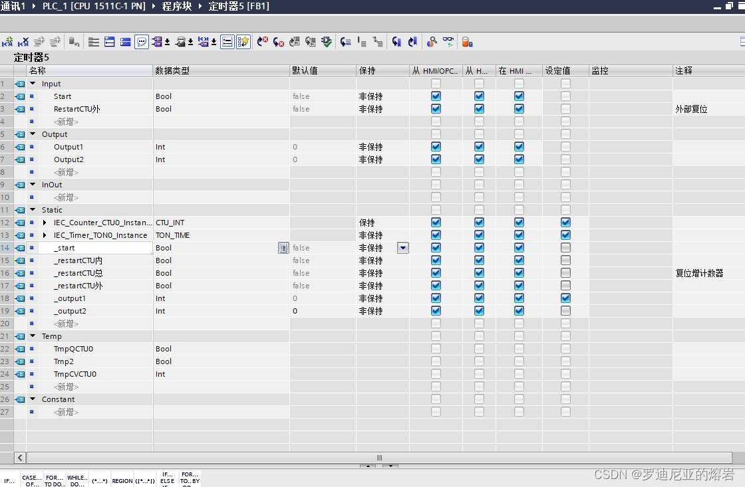
Task: Click the curved arrow with red X icon
Action: [262, 42]
